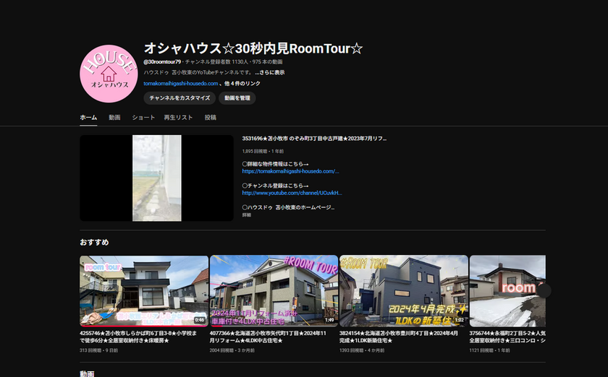Viewport: 608px width, 377px height.
Task: Play the featured video in the player
Action: tap(156, 178)
